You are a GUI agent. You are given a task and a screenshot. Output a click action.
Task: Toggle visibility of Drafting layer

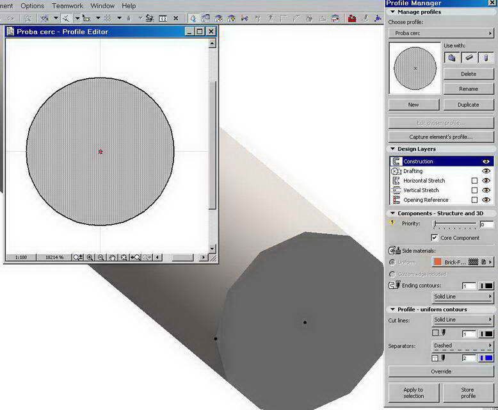point(486,171)
